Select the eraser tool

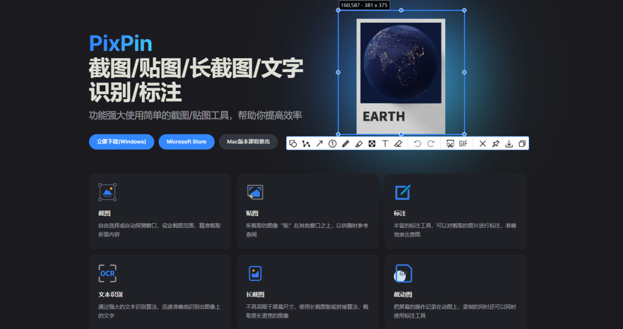(398, 143)
